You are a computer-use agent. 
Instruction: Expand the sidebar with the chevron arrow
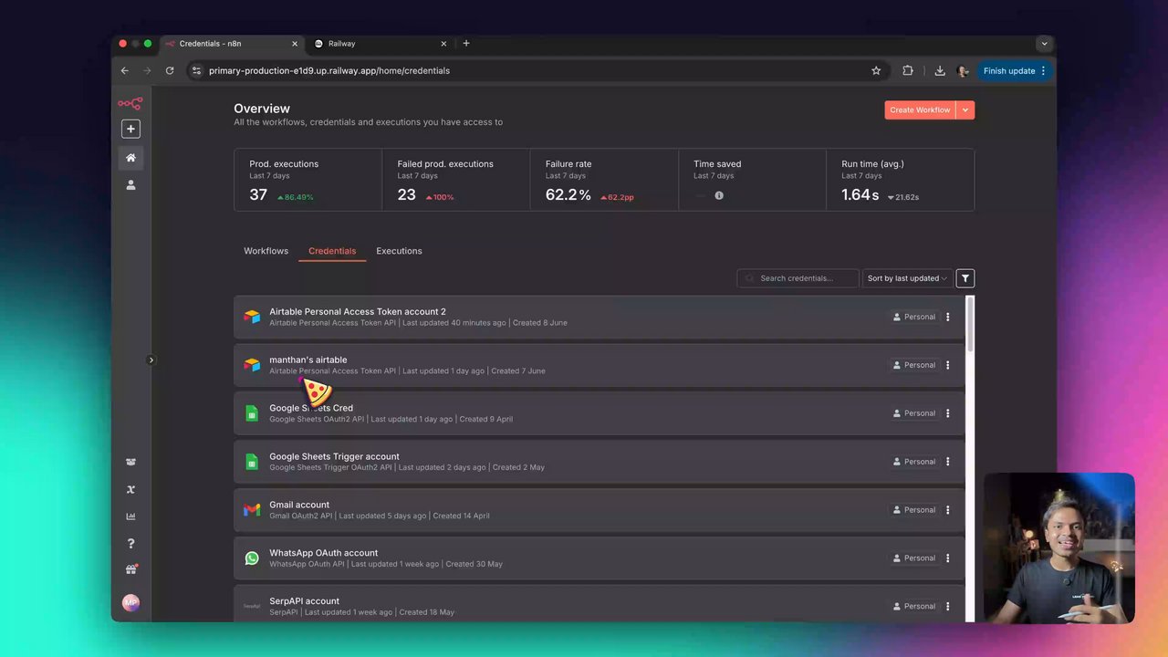pyautogui.click(x=151, y=360)
